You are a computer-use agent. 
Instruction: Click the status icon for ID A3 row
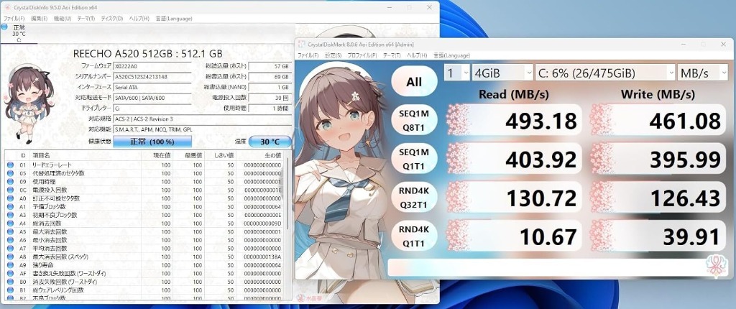tap(10, 215)
